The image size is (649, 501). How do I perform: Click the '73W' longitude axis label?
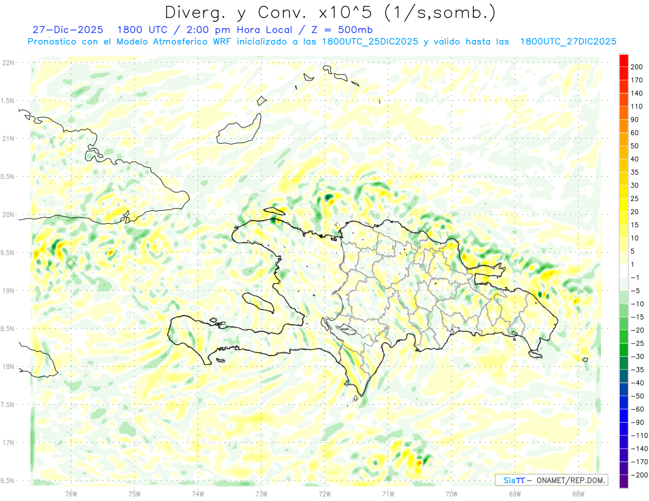[x=261, y=493]
